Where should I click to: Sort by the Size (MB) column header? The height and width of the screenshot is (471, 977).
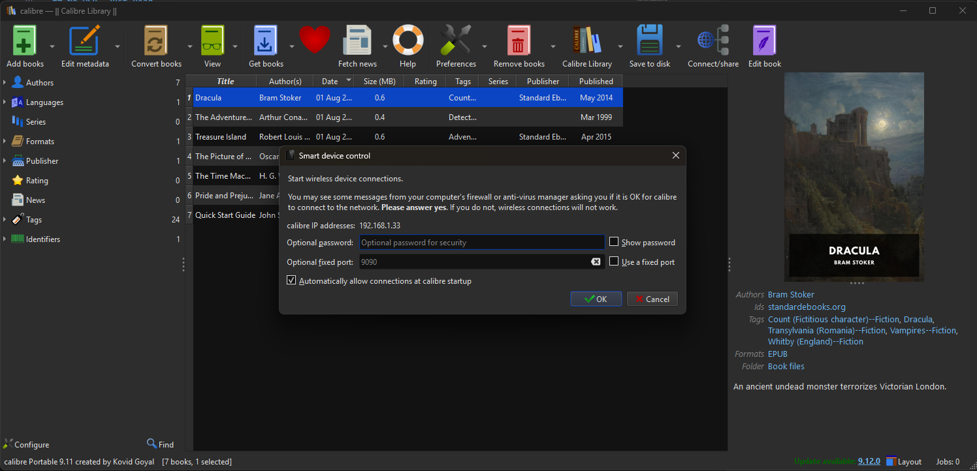click(379, 81)
